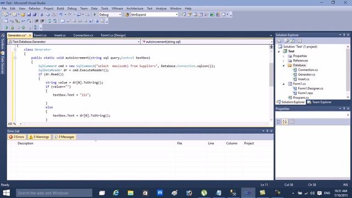Screen dimensions: 352x198
Task: Click the New Project toolbar icon
Action: point(6,15)
